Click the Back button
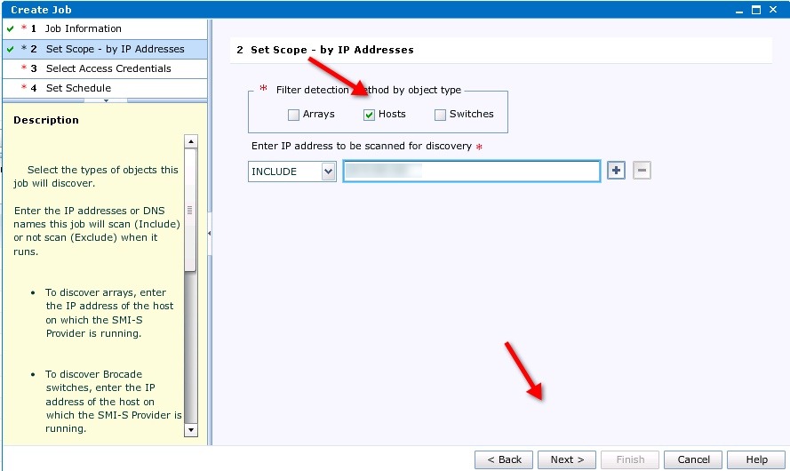 pos(504,459)
